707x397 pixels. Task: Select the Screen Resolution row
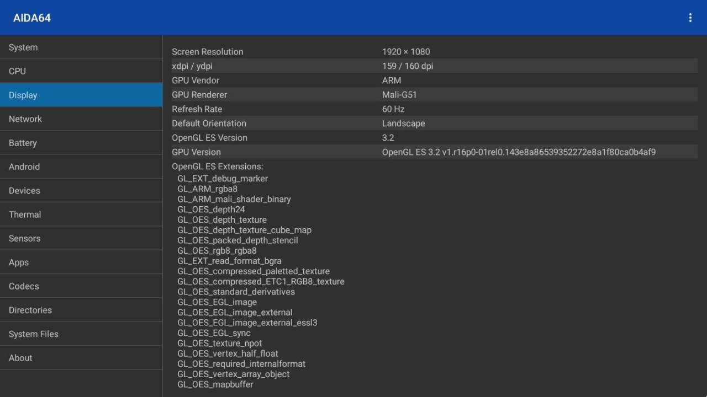coord(435,52)
